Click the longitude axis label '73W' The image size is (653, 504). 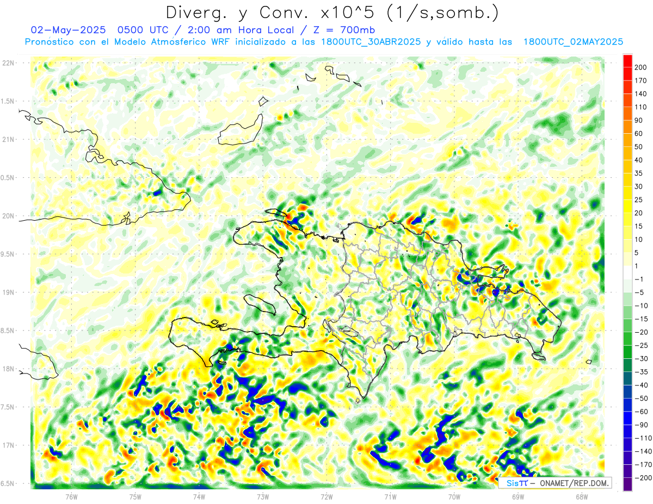[263, 496]
